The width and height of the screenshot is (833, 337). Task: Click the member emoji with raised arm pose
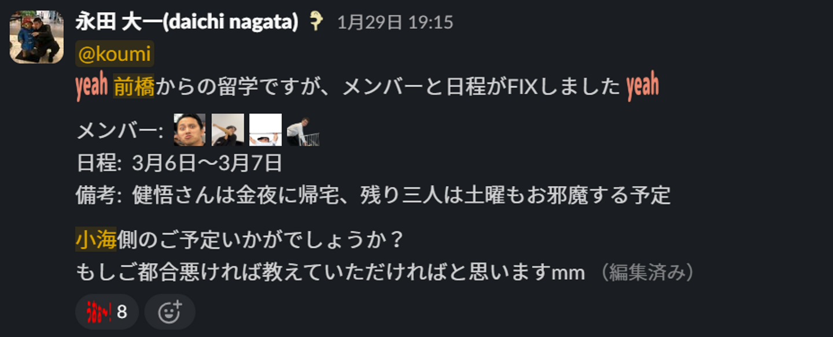227,129
